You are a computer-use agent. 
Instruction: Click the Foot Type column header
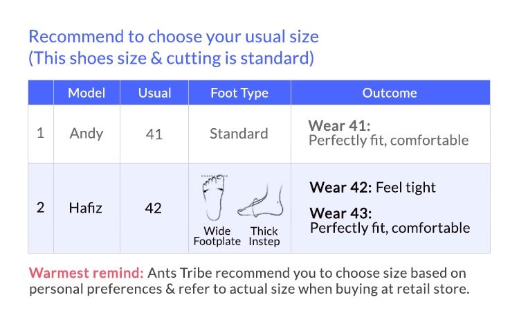pyautogui.click(x=239, y=93)
